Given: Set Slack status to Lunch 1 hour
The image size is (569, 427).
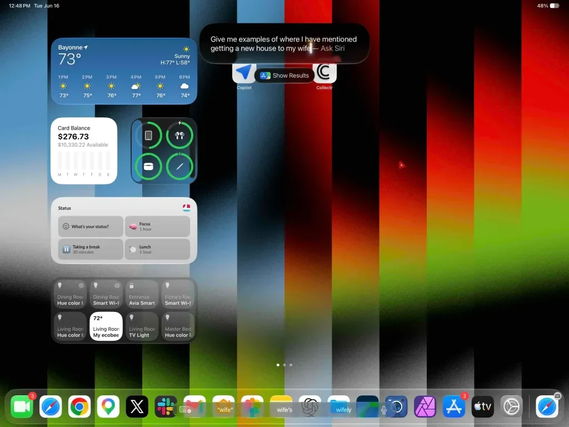Looking at the screenshot, I should click(157, 249).
